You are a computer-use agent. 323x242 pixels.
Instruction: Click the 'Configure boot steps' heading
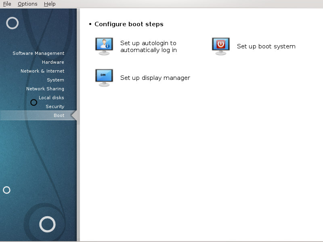[129, 24]
